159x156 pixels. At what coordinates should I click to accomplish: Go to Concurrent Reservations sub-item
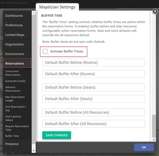17,73
